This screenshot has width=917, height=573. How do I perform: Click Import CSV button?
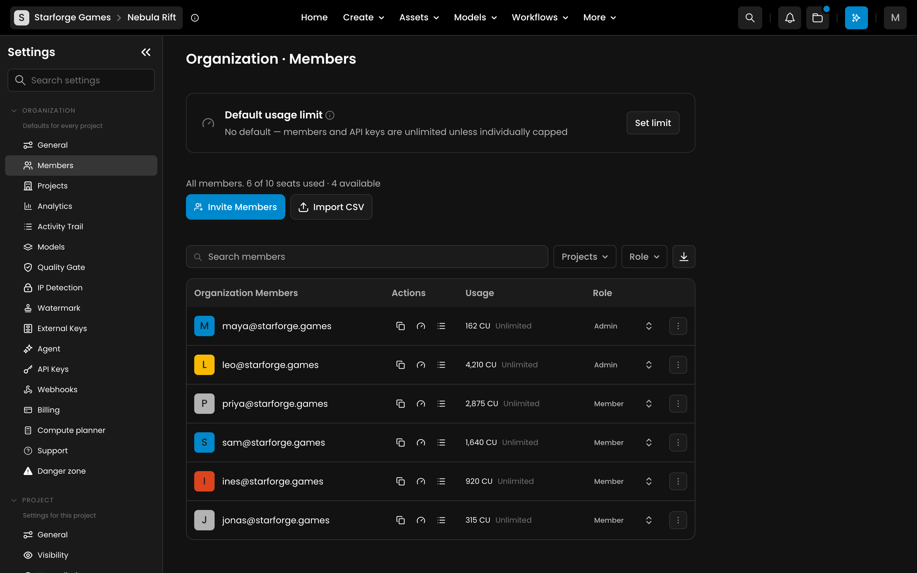tap(331, 207)
